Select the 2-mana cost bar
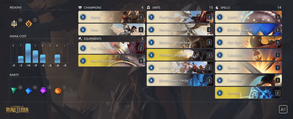Viewport: 293px width, 119px height. 28,53
